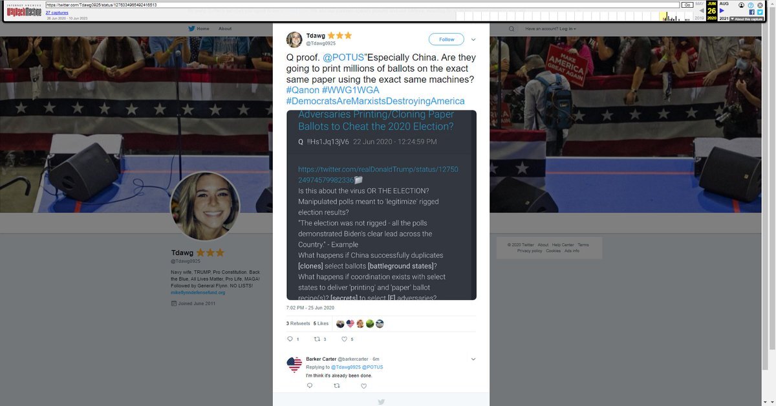Screen dimensions: 776x406
Task: Share capture on Twitter icon in Wayback bar
Action: tap(759, 12)
